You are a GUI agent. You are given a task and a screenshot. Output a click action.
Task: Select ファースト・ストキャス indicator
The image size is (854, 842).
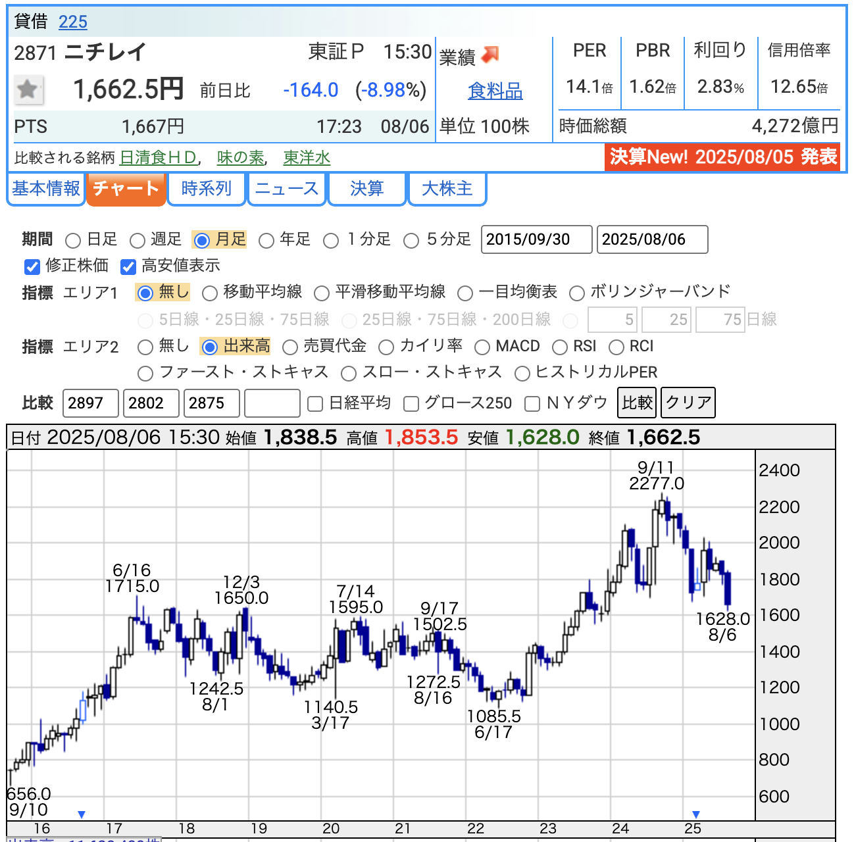145,374
